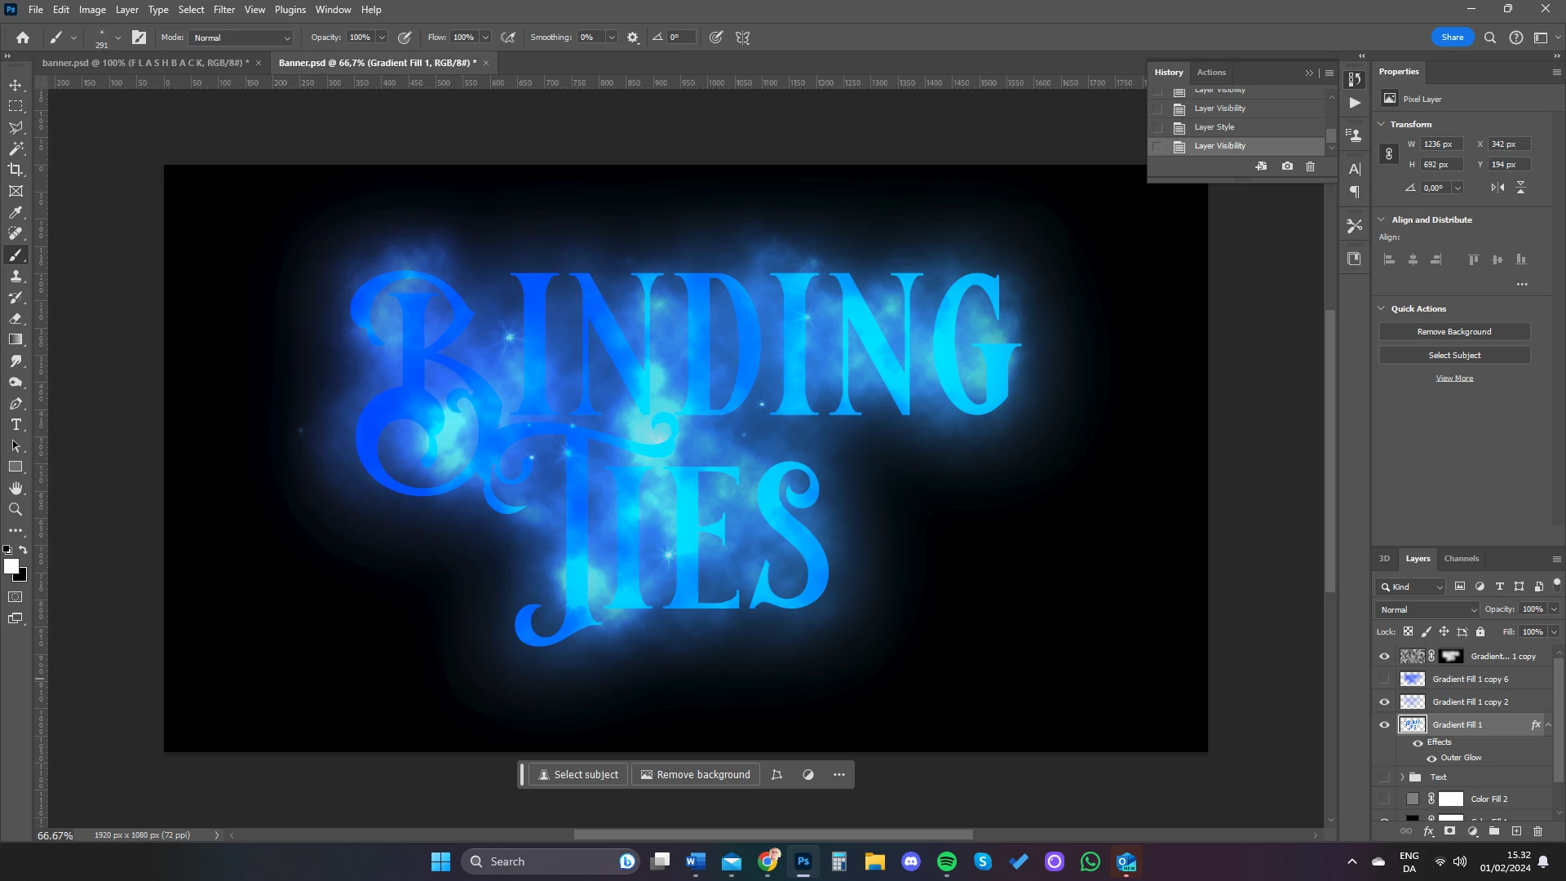Image resolution: width=1566 pixels, height=881 pixels.
Task: Expand the Text layer group
Action: tap(1402, 777)
